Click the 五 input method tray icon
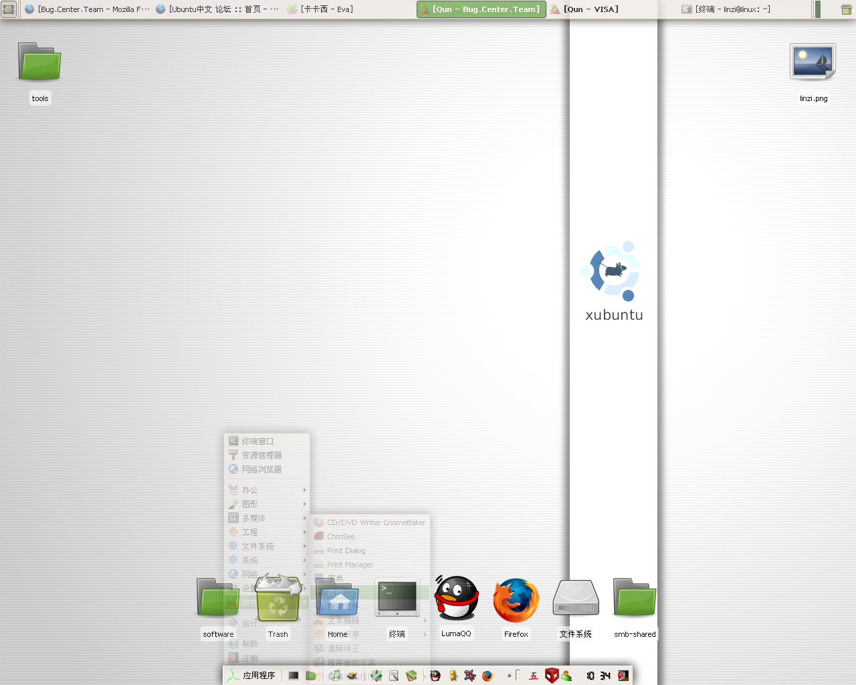This screenshot has width=856, height=685. (534, 676)
